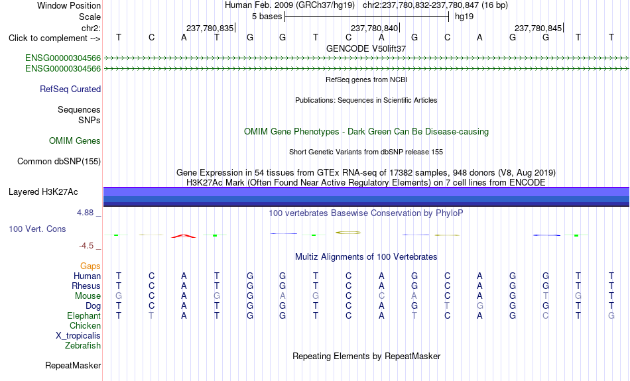Click the Sequences track label

point(79,109)
